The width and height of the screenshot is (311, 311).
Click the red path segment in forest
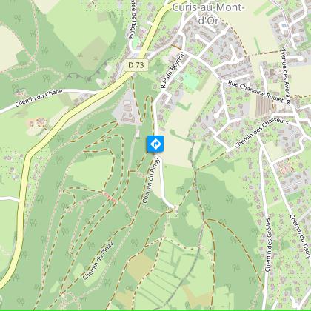pyautogui.click(x=110, y=198)
